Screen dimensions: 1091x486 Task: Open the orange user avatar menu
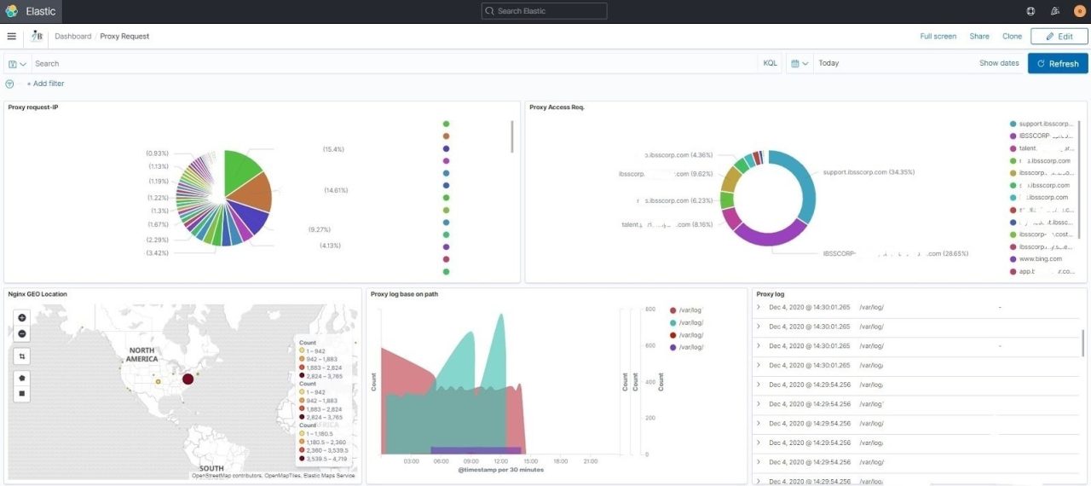pos(1079,11)
